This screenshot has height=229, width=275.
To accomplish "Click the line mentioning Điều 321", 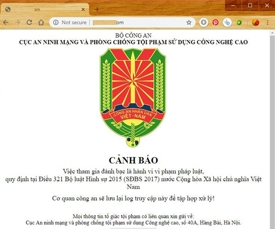I will 133,179.
